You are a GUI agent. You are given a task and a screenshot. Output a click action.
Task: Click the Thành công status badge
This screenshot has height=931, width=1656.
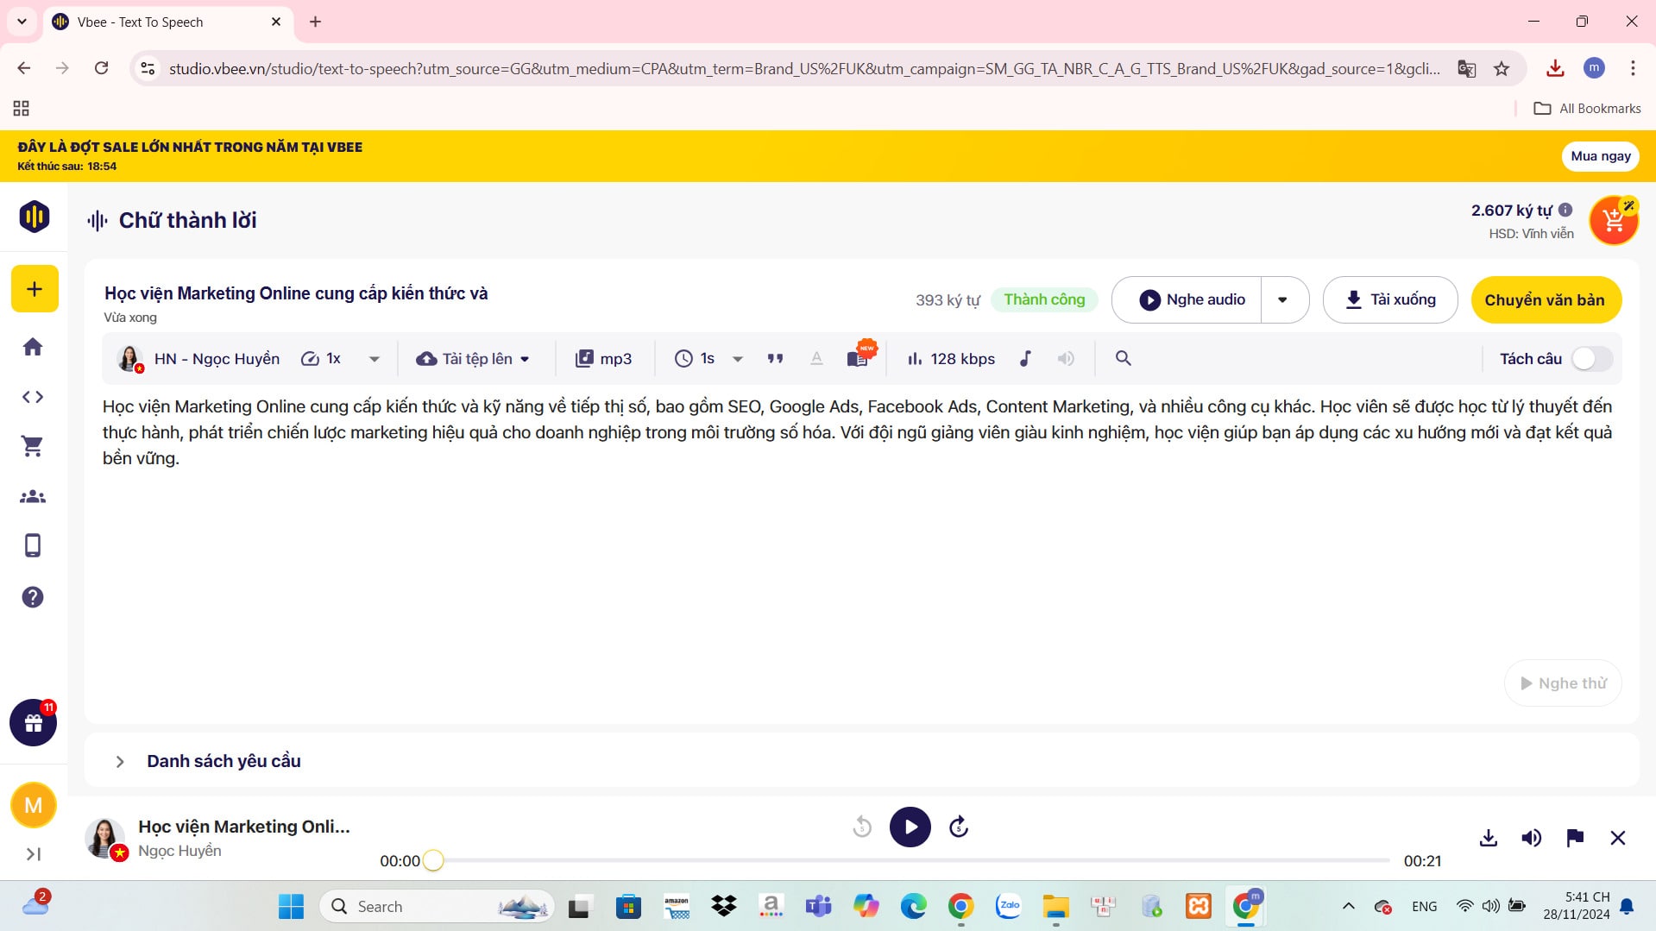tap(1044, 299)
